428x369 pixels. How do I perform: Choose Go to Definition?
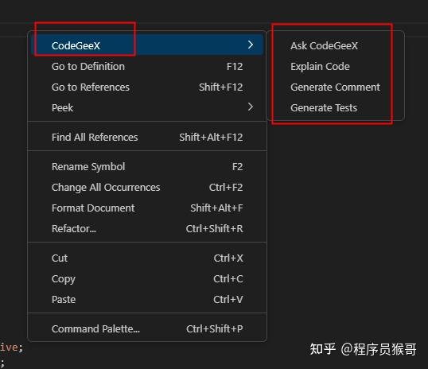point(147,66)
